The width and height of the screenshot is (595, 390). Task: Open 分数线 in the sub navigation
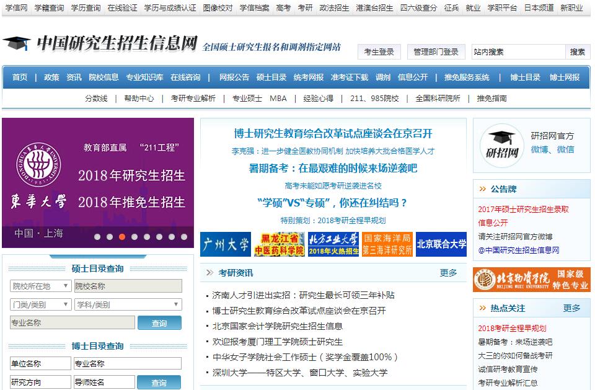coord(96,99)
